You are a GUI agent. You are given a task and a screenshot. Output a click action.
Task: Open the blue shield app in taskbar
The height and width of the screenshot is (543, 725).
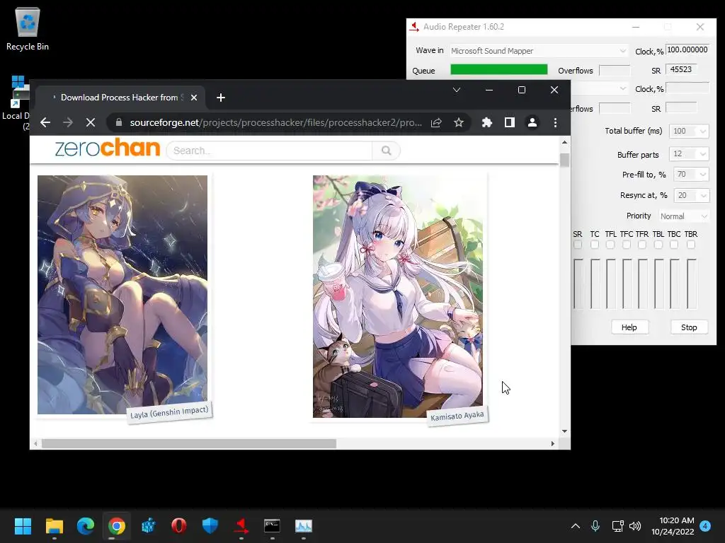210,526
